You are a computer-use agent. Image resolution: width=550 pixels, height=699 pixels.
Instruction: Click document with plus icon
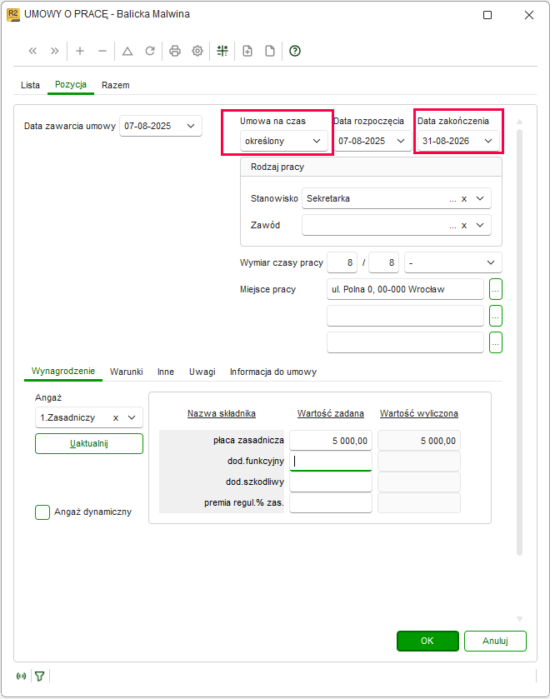[247, 51]
